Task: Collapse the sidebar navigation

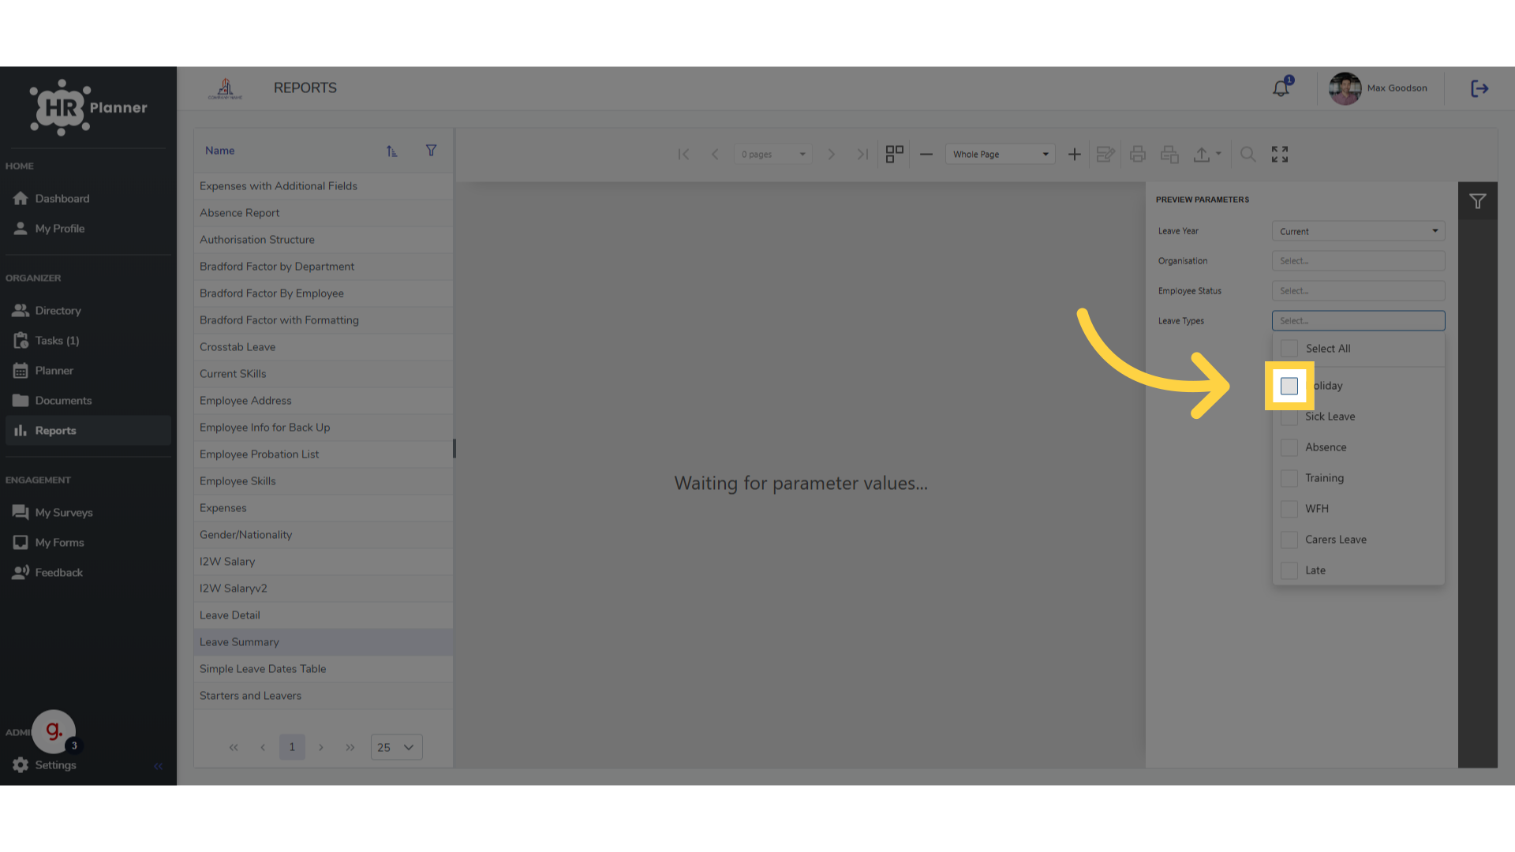Action: [158, 766]
